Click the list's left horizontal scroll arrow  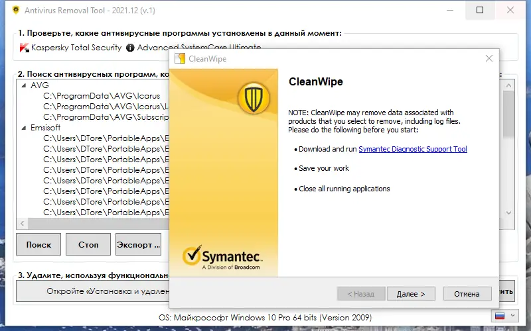(23, 223)
